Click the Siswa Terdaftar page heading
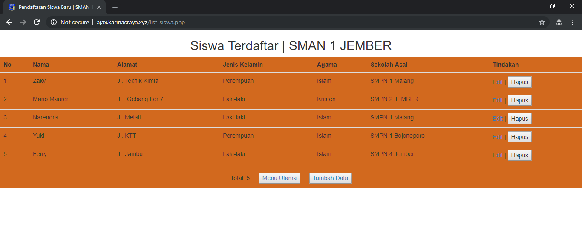Image resolution: width=582 pixels, height=252 pixels. tap(291, 45)
